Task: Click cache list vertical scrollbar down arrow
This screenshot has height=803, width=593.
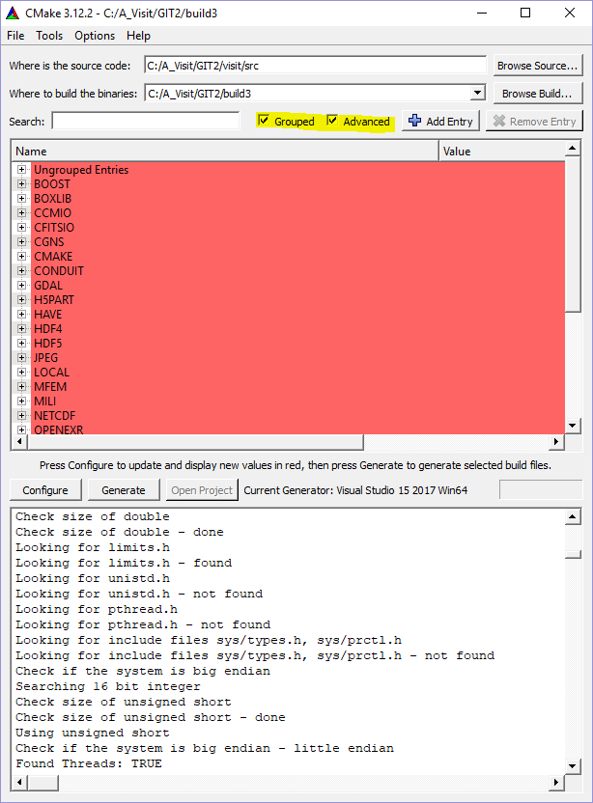Action: click(x=573, y=426)
